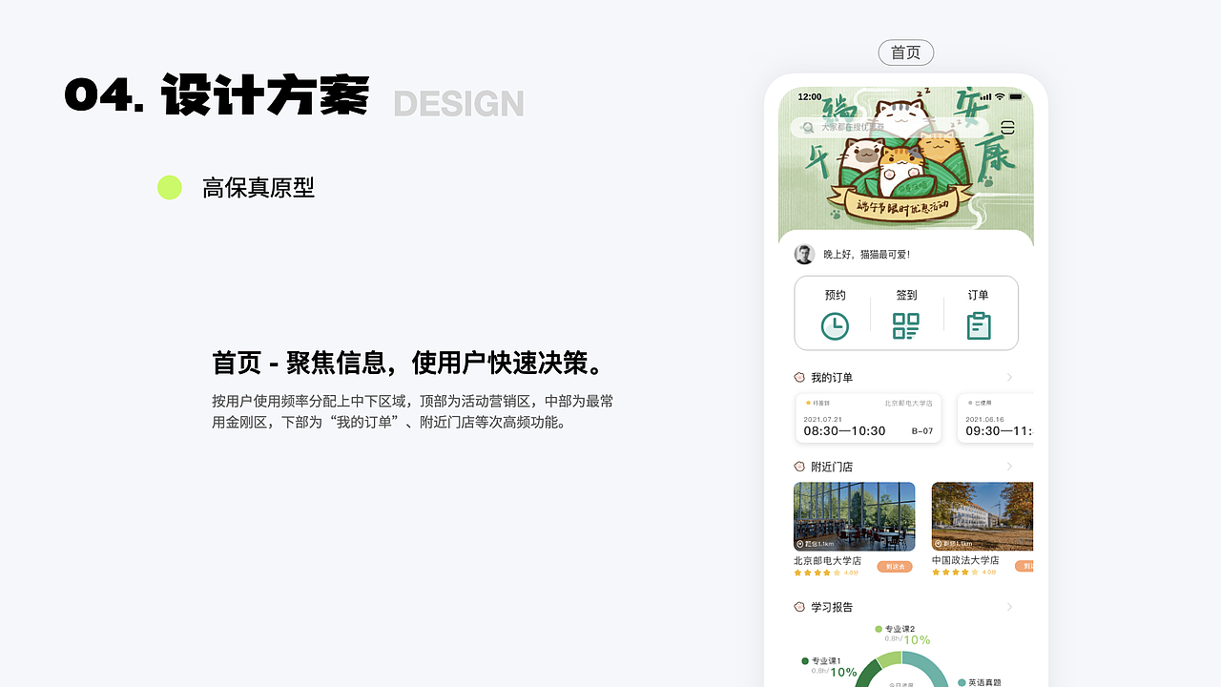Open the 08:30—10:30 order card

tap(869, 419)
